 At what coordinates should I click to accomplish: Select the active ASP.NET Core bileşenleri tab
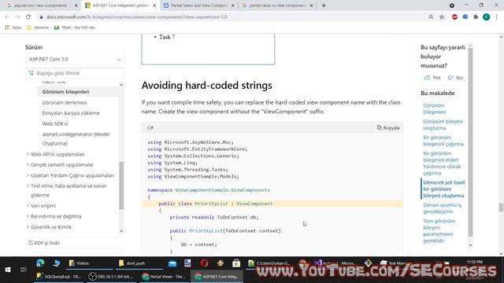(x=120, y=6)
